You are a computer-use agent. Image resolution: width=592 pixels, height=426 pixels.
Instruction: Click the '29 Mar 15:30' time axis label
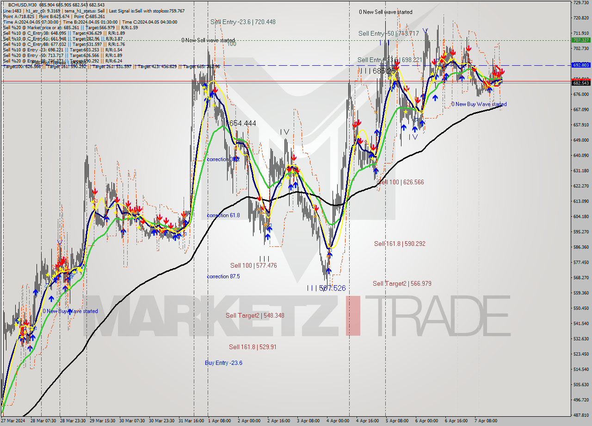point(103,421)
